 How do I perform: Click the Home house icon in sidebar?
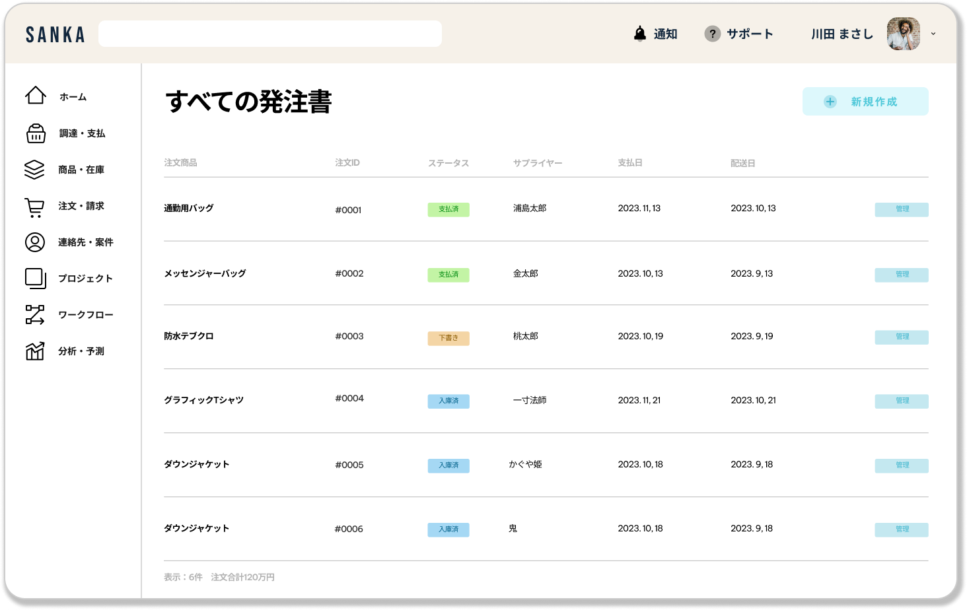click(35, 96)
